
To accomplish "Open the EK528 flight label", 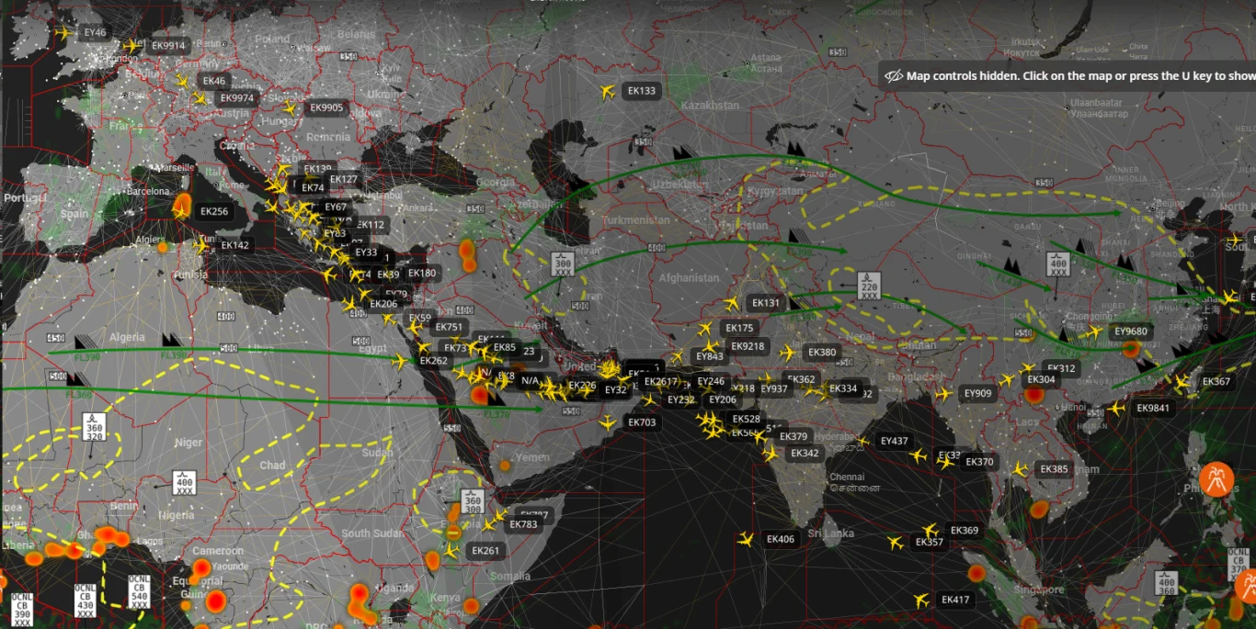I will 746,419.
